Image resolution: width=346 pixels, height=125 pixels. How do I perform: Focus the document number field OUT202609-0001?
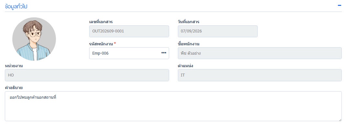pos(129,31)
